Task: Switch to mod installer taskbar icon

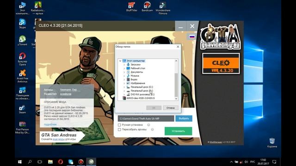Action: pos(91,162)
